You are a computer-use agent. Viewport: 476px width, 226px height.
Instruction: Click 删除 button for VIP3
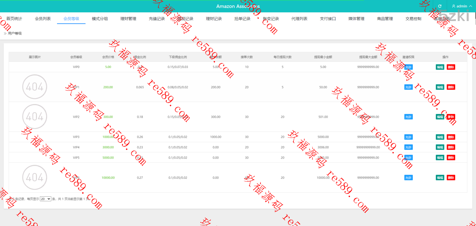[451, 137]
